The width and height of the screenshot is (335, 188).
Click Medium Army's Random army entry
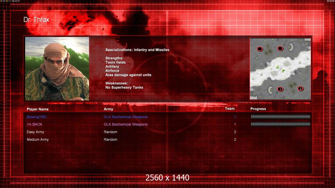110,139
